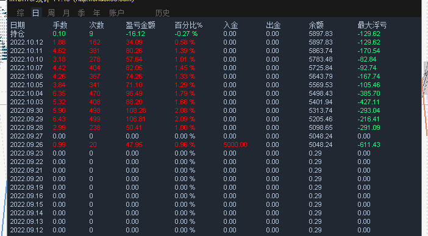Select the 2022.09.12 date row
This screenshot has width=428, height=236.
[26, 230]
